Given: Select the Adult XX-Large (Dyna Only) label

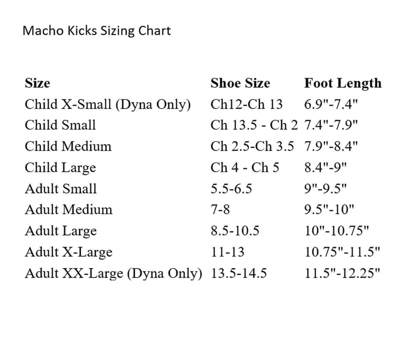Looking at the screenshot, I should 113,274.
